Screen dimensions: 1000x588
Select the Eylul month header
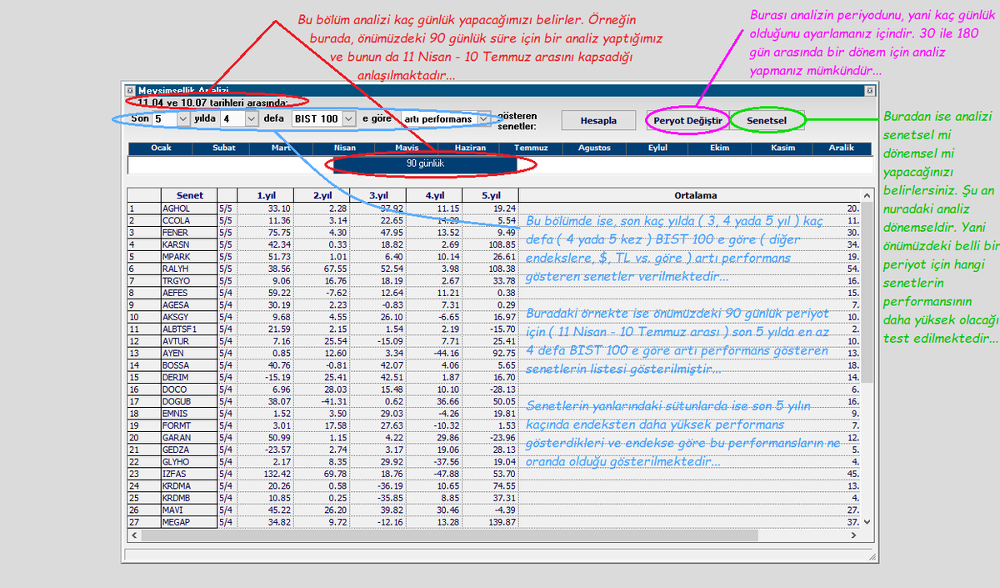pos(657,148)
